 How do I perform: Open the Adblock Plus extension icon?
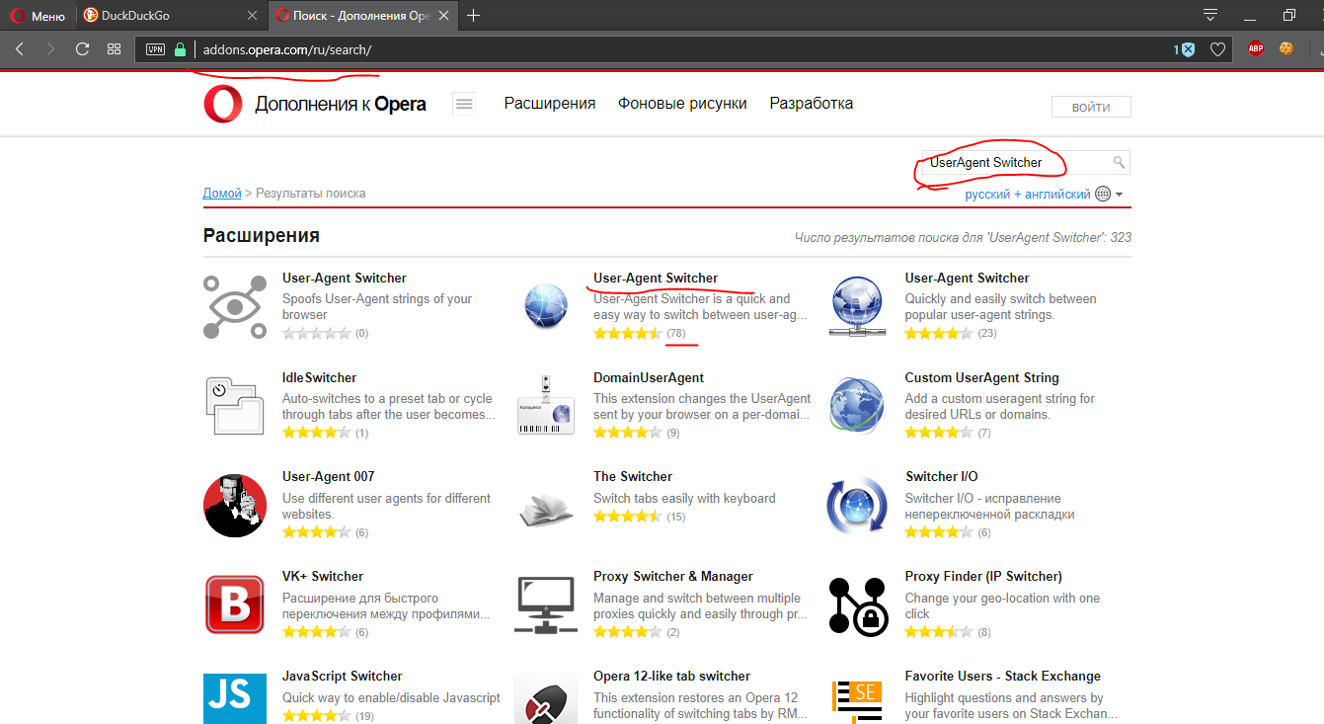point(1255,48)
